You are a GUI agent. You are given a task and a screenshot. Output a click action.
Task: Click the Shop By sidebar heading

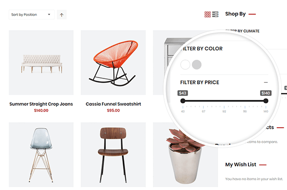coord(235,14)
